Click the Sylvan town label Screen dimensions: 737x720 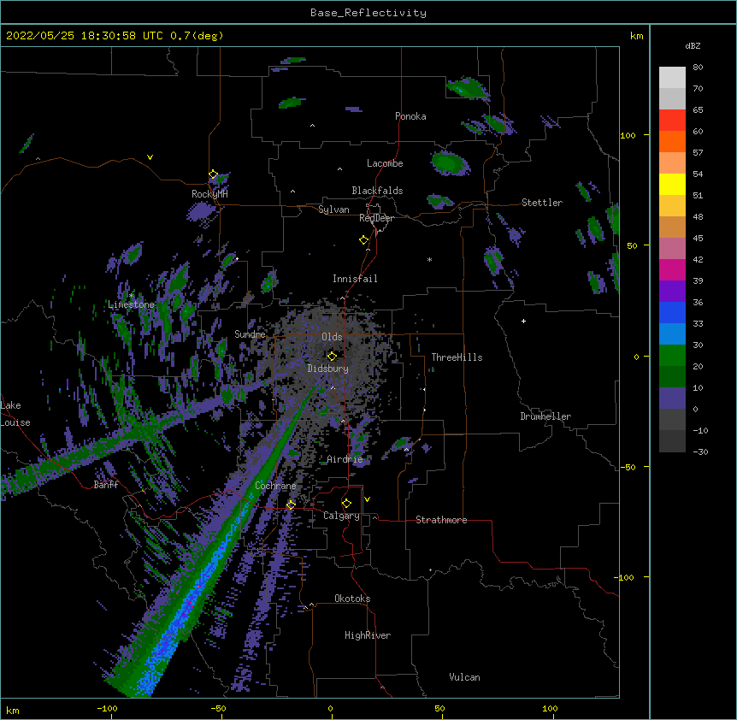[333, 210]
